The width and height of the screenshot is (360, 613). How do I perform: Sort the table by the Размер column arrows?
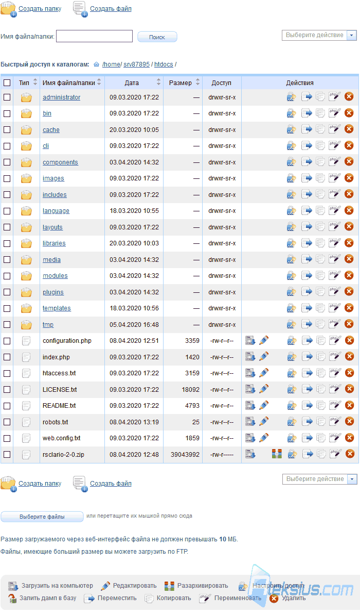tap(198, 82)
